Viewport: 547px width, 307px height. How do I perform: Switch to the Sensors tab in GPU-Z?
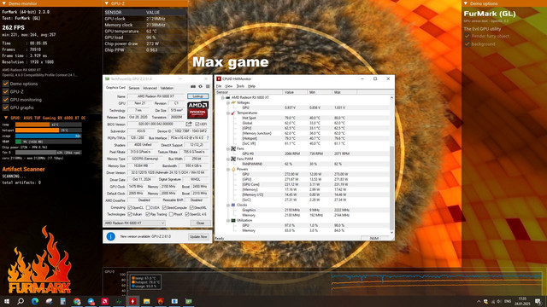point(134,88)
